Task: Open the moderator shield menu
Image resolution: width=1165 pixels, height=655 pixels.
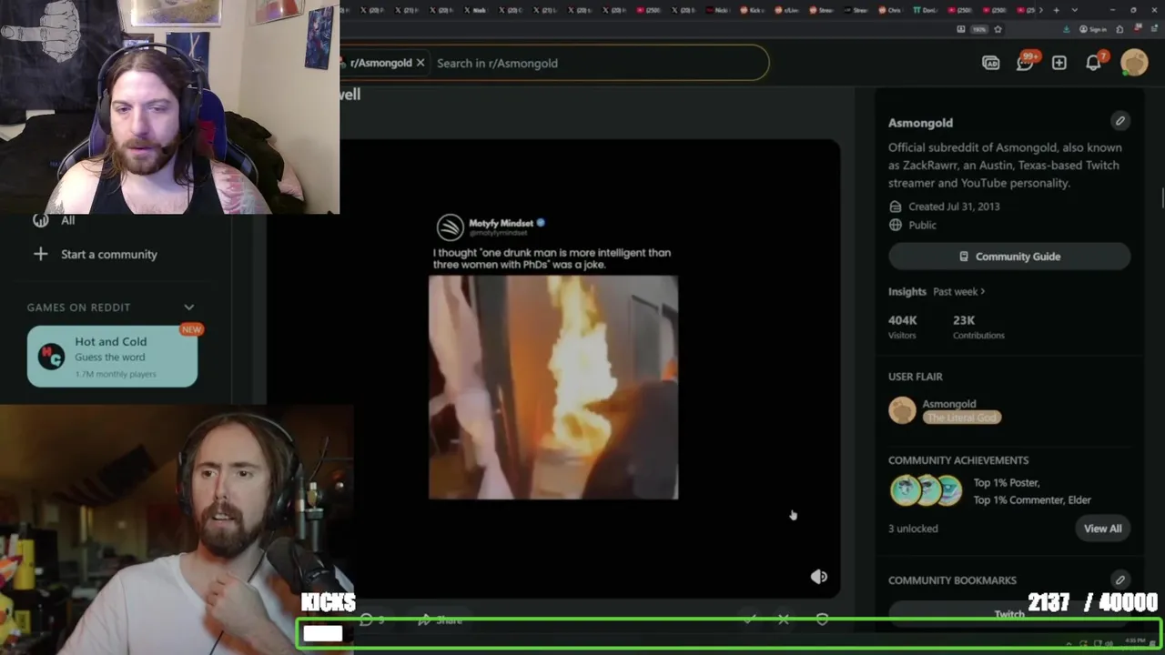Action: (x=822, y=620)
